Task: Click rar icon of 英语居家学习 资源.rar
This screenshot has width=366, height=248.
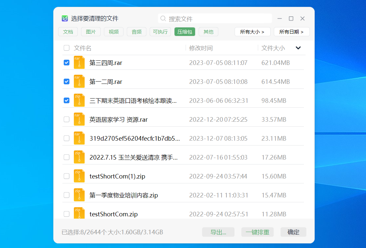Action: (79, 119)
